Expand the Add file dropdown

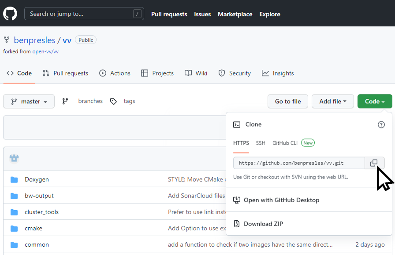click(333, 101)
